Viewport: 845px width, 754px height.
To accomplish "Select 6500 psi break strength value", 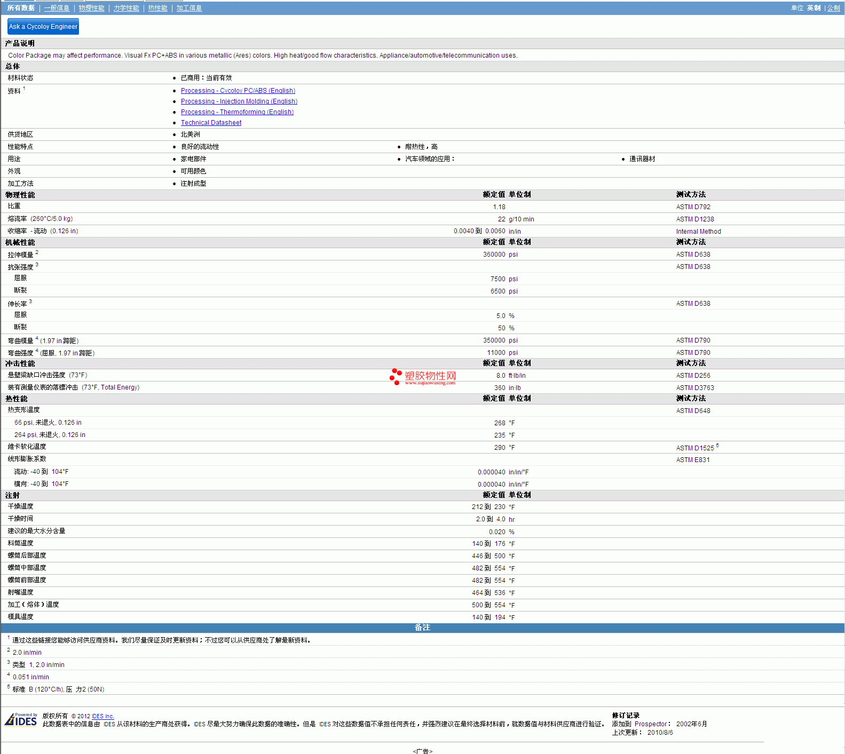I will click(x=504, y=291).
